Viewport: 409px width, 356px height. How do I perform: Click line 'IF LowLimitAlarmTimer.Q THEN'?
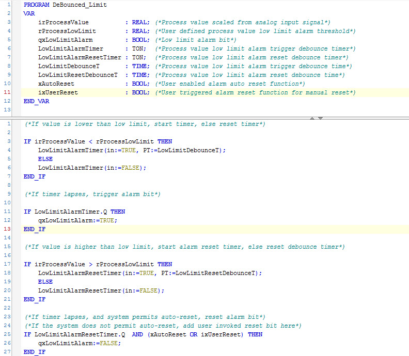coord(74,212)
